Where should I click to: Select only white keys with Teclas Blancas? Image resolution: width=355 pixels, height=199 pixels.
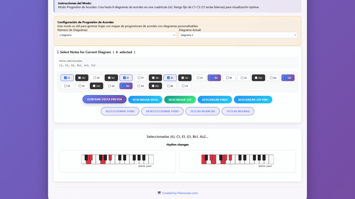tap(202, 111)
